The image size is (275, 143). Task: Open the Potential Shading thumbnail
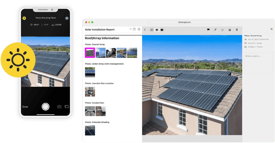90,130
